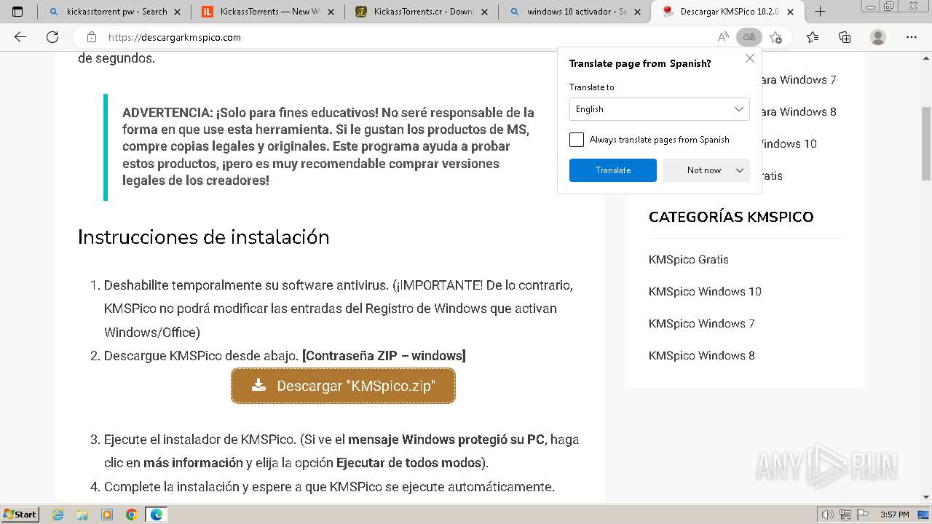932x524 pixels.
Task: Click Descargar "KMSpico.zip" button
Action: [x=343, y=386]
